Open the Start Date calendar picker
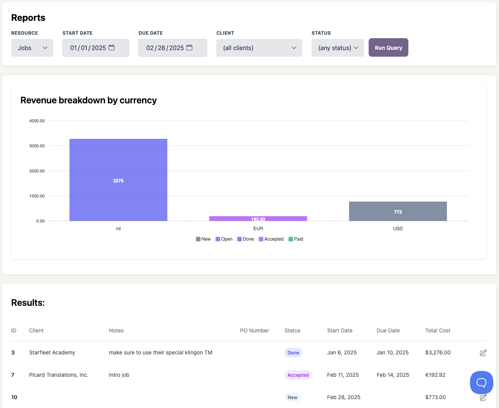 pyautogui.click(x=112, y=47)
